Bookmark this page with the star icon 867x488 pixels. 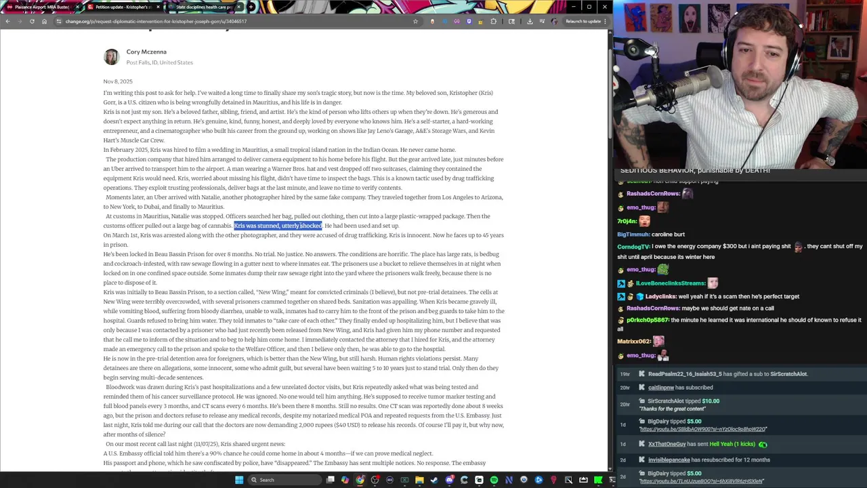(415, 21)
